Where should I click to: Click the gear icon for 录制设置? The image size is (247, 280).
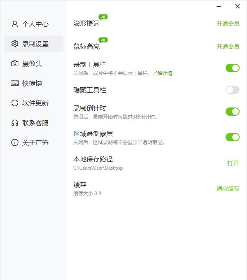(x=15, y=44)
